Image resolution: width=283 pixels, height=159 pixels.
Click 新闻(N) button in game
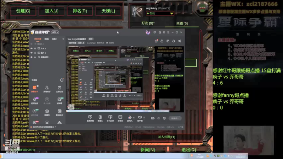pyautogui.click(x=148, y=149)
